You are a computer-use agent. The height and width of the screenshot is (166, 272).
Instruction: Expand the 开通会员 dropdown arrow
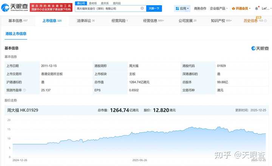(250, 9)
